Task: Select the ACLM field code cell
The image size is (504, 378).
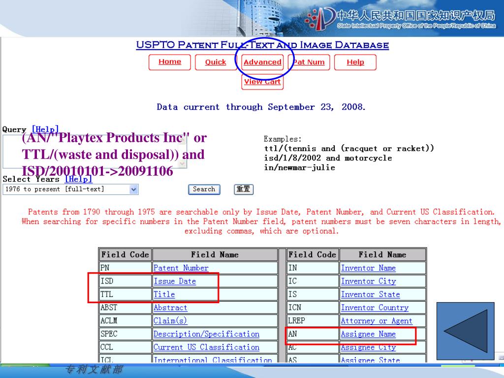Action: [125, 320]
